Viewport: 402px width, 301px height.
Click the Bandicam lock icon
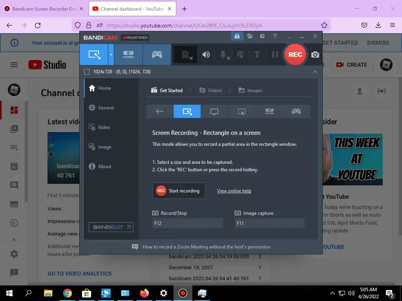pyautogui.click(x=237, y=36)
